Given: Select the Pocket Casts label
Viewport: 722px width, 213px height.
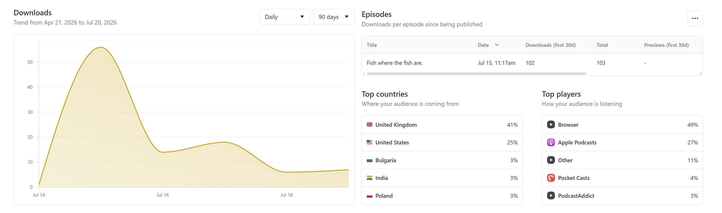Looking at the screenshot, I should coord(574,178).
